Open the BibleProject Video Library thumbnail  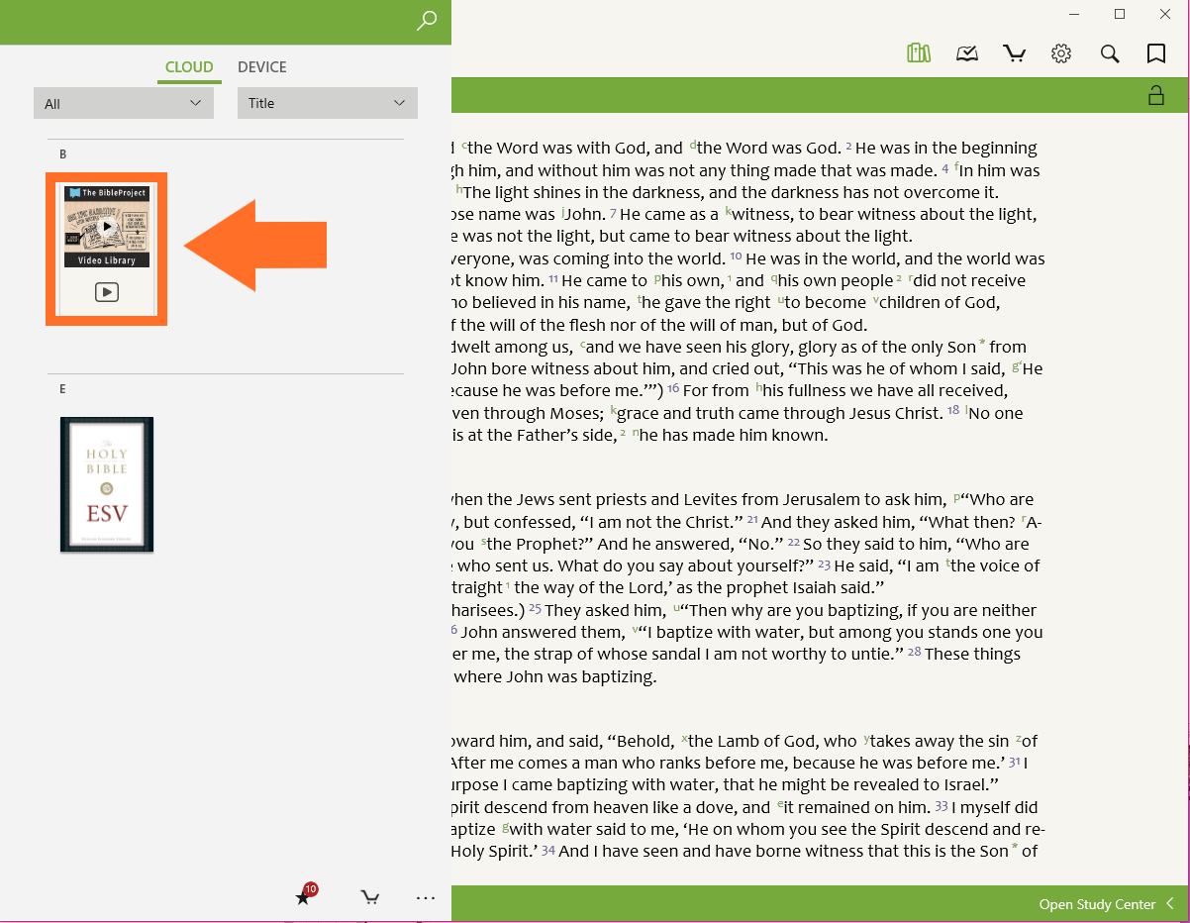point(107,249)
